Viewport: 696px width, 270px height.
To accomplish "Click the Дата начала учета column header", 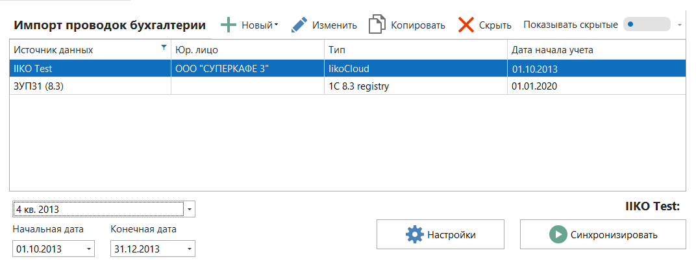I will click(596, 49).
